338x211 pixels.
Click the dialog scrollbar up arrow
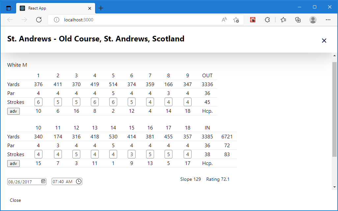click(334, 56)
